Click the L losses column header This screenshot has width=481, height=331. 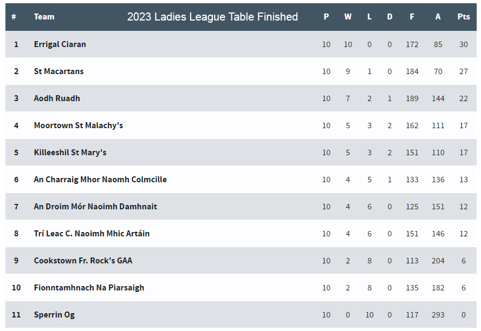(x=369, y=17)
